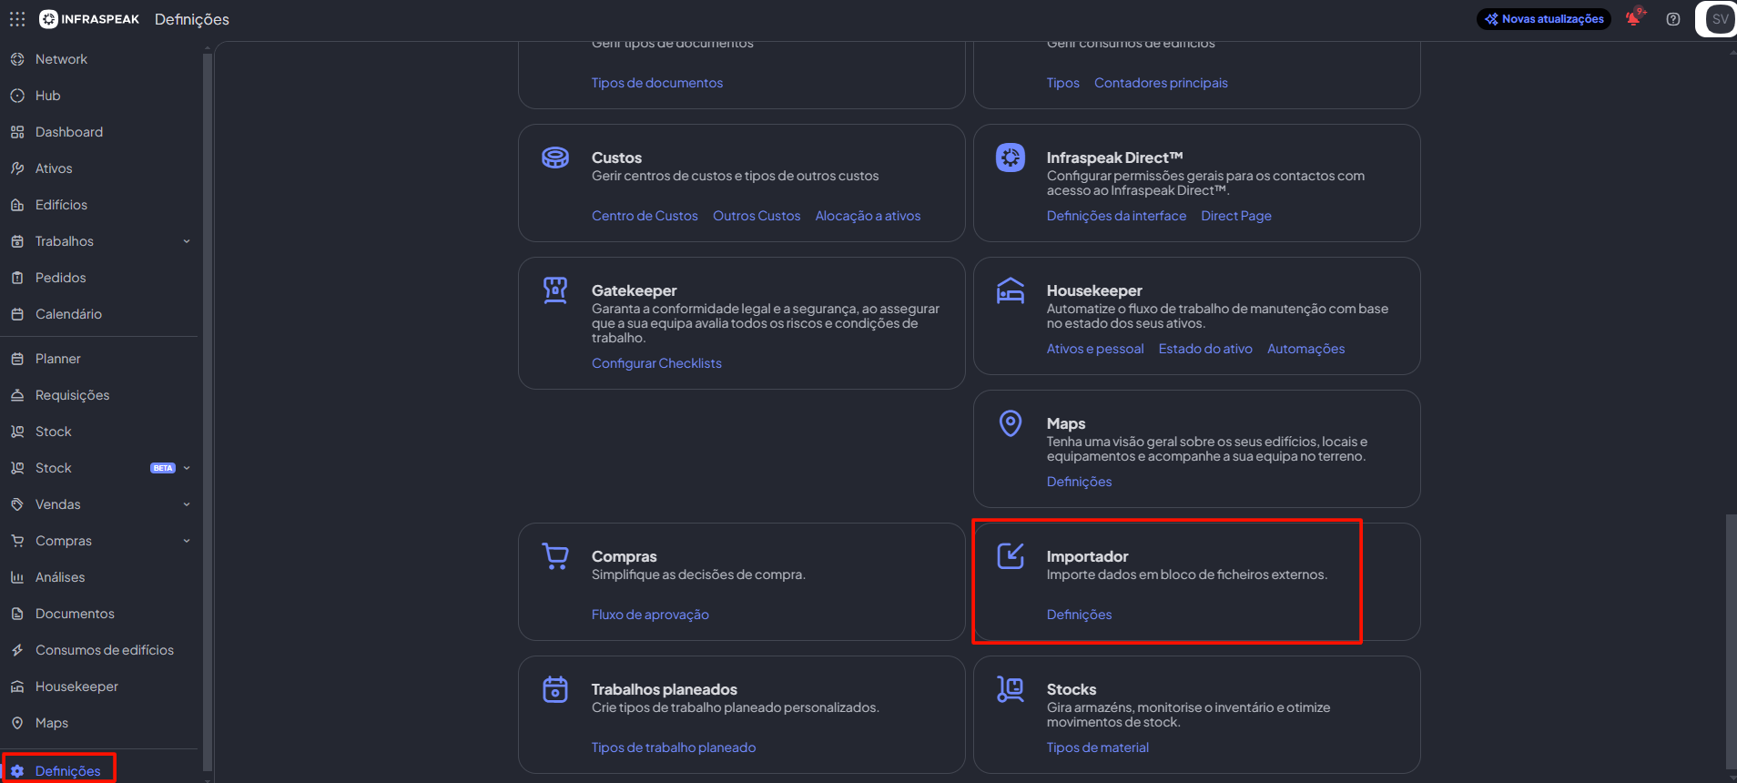
Task: Click the Maps pin icon in sidebar
Action: (17, 723)
